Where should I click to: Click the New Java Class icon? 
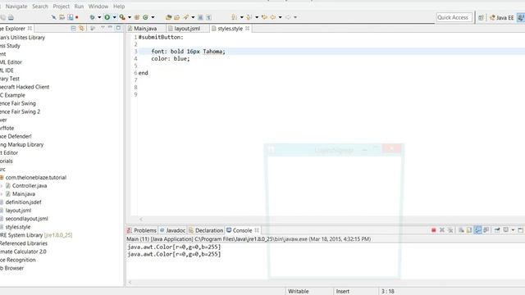click(146, 17)
